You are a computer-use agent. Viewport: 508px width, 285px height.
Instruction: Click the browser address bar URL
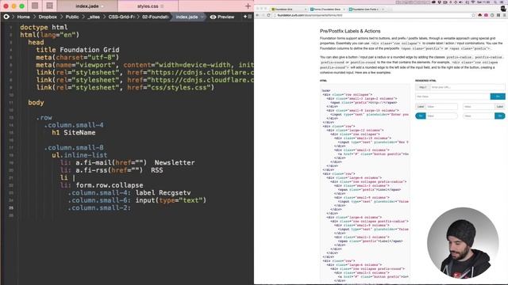(x=310, y=15)
